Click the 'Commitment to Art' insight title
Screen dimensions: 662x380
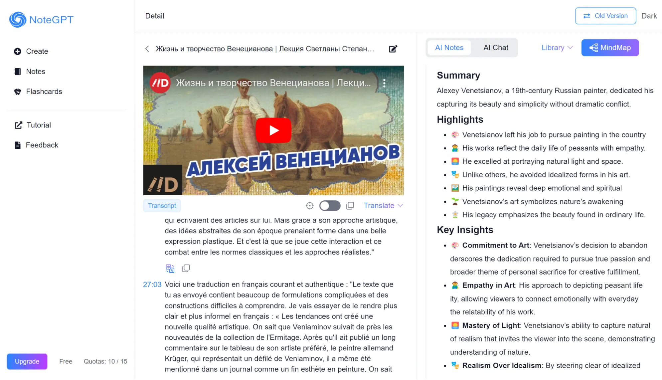pyautogui.click(x=496, y=245)
